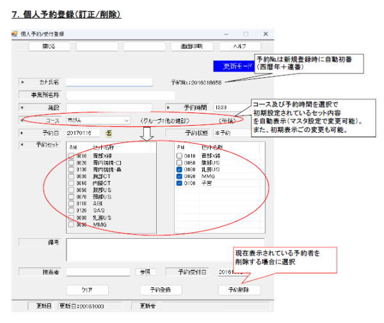Close the 個人予約/受付登録 window
Viewport: 384px width, 323px height.
[x=266, y=34]
